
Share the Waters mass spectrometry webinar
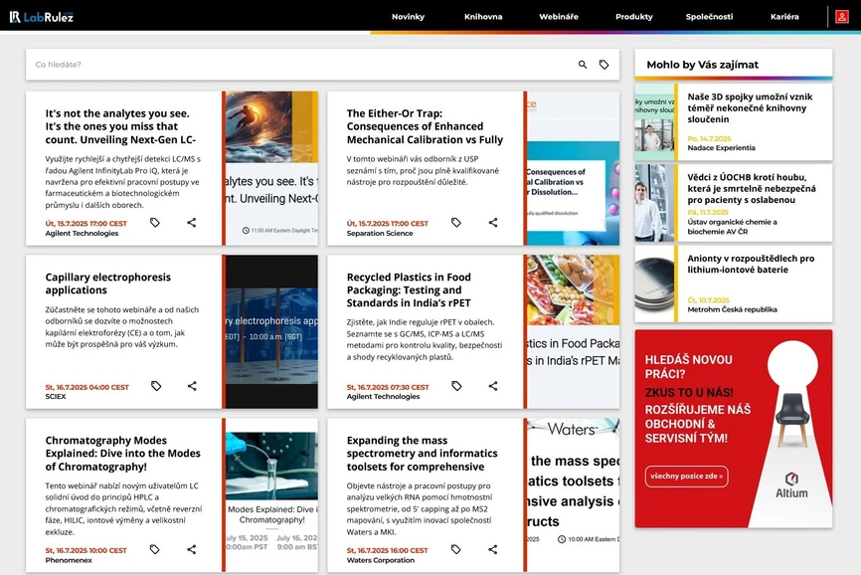493,549
